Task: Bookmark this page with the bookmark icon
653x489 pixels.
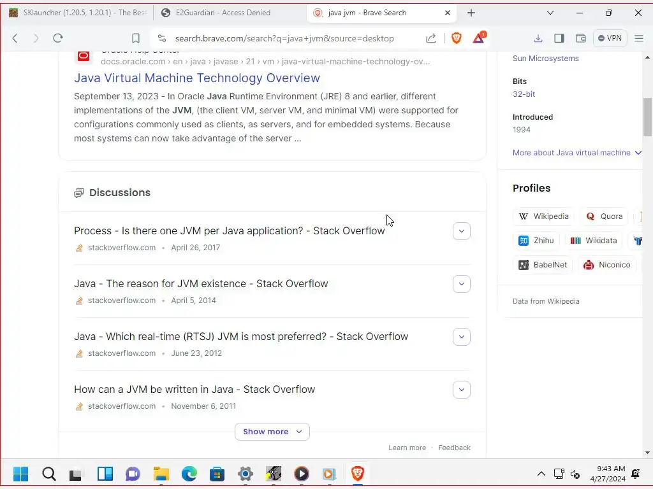Action: [136, 38]
